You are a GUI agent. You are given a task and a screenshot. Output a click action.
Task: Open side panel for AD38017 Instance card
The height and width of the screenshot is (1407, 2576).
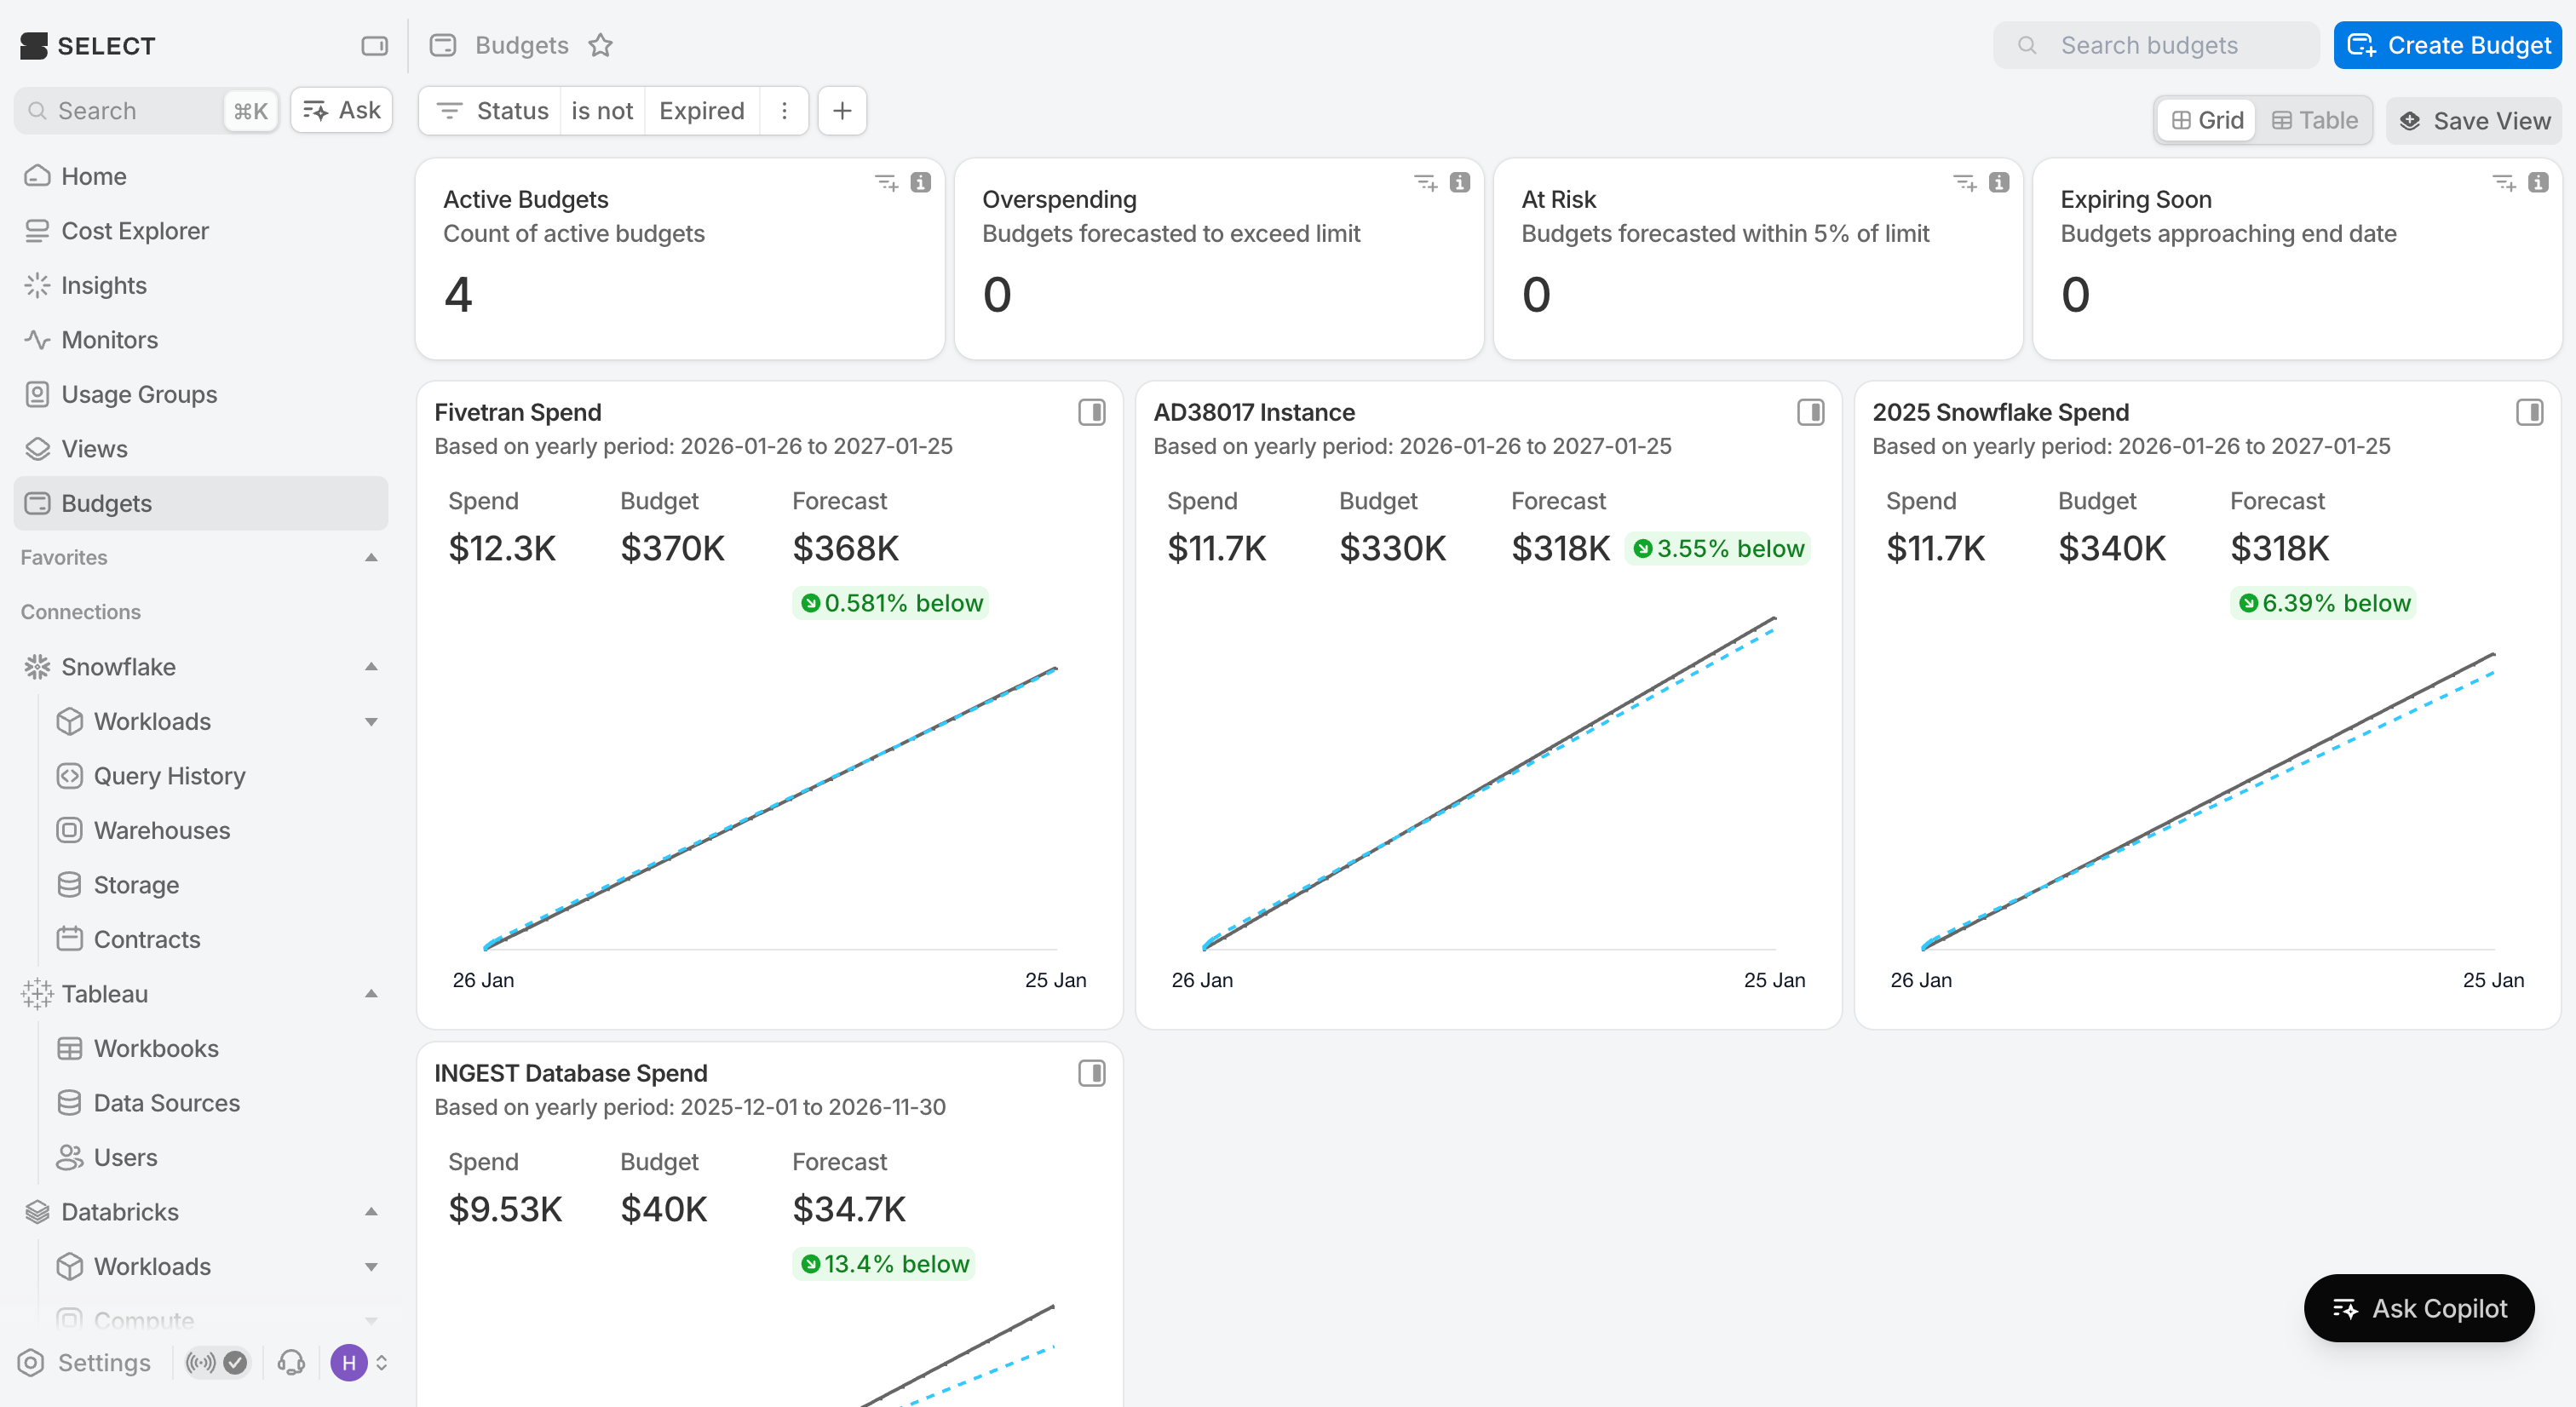[1810, 412]
